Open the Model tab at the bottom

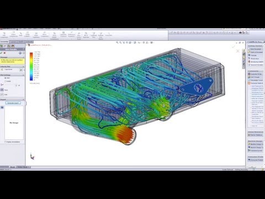(x=12, y=167)
